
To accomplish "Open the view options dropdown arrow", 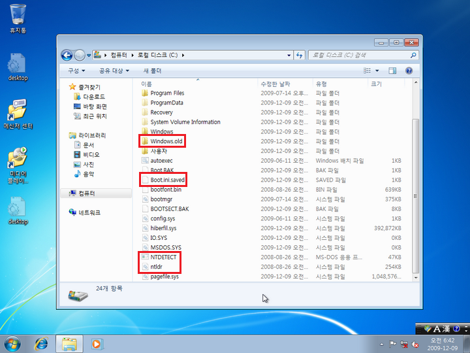I will point(377,71).
